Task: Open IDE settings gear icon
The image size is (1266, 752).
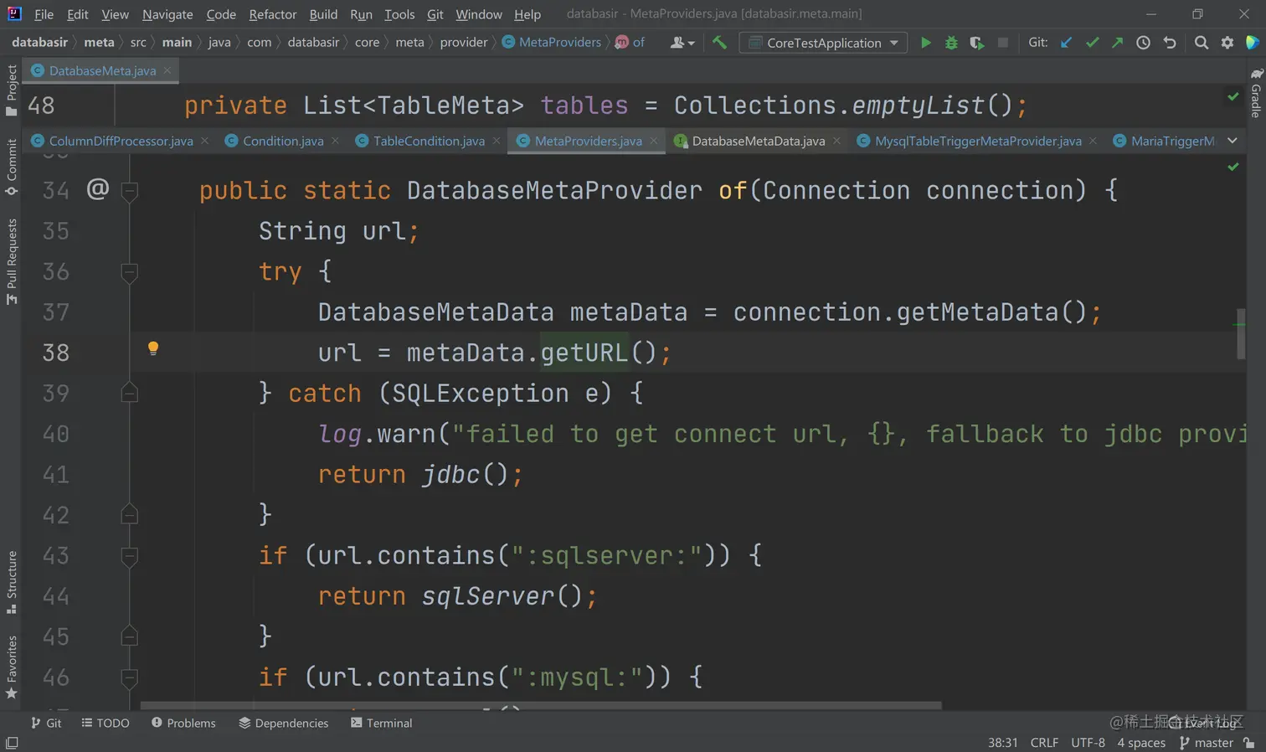Action: (1227, 43)
